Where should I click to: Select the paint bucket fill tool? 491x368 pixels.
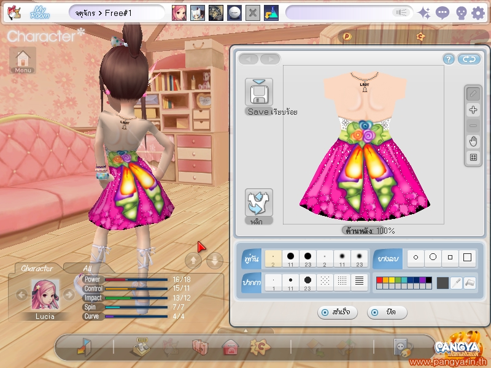coord(470,283)
